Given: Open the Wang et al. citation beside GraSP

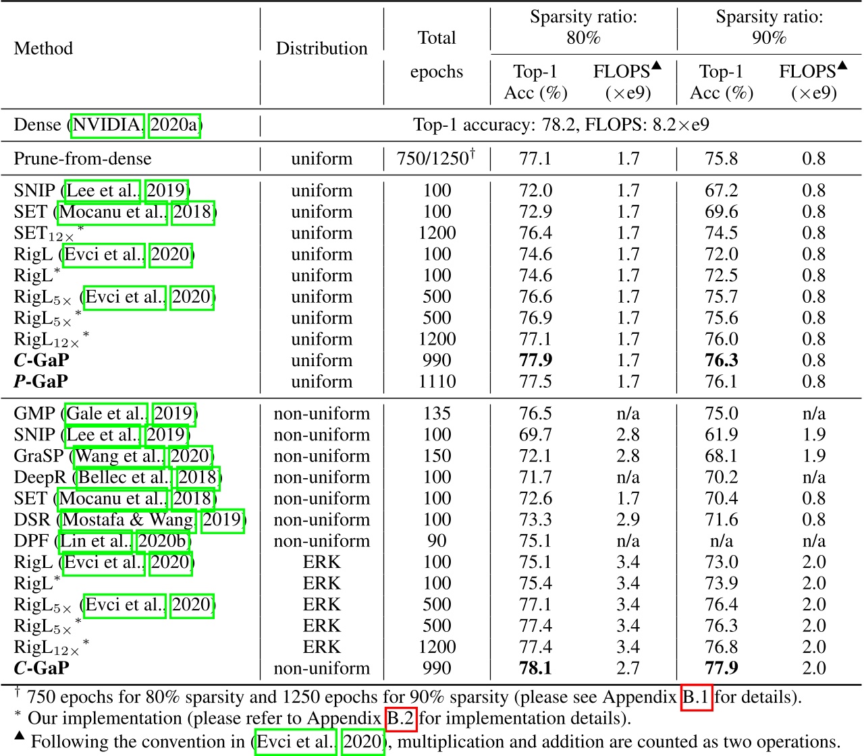Looking at the screenshot, I should (x=121, y=457).
